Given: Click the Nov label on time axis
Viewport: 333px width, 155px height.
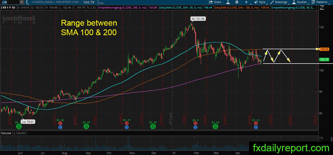Looking at the screenshot, I should tap(132, 153).
